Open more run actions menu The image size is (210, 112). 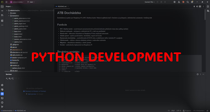(165, 2)
